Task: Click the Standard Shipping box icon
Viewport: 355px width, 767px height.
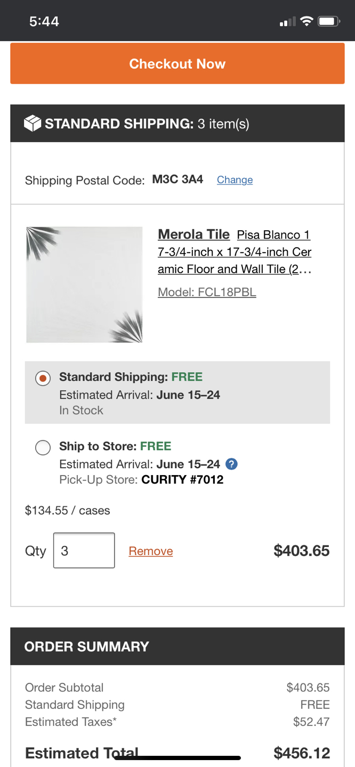Action: [33, 124]
